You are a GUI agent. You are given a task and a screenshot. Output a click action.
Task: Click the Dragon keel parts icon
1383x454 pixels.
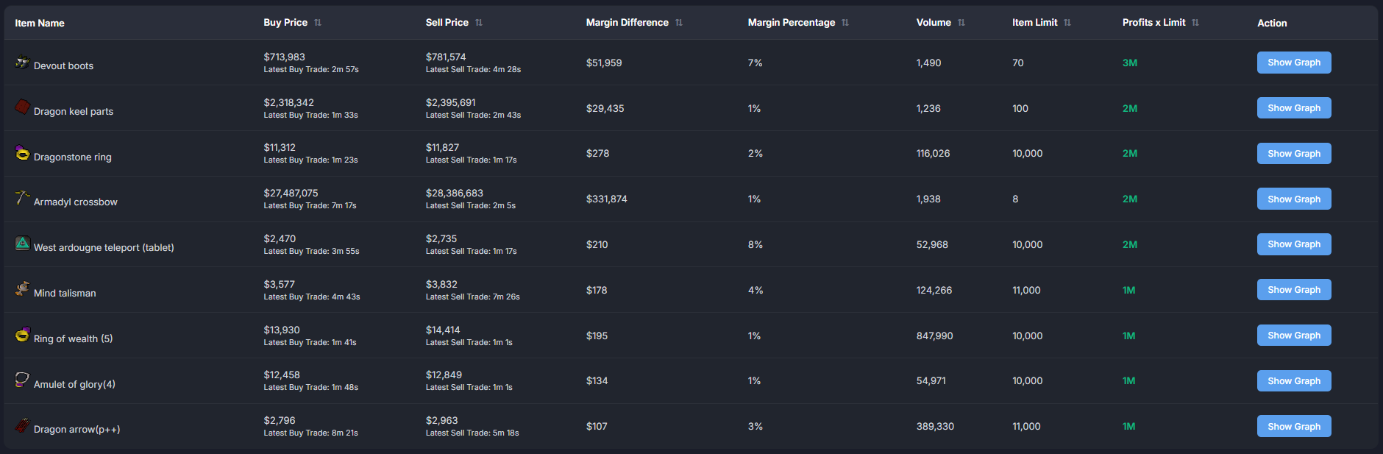[23, 107]
